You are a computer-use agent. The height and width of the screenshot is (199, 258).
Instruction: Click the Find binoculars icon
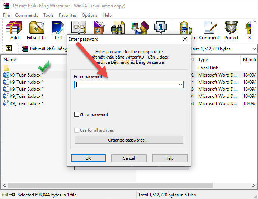pos(118,27)
